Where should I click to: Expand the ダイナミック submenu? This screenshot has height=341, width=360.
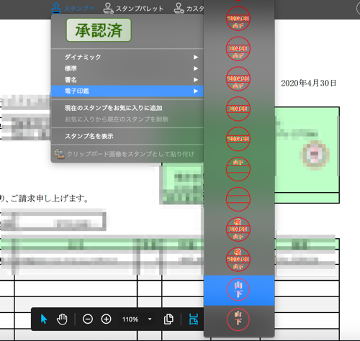(127, 57)
